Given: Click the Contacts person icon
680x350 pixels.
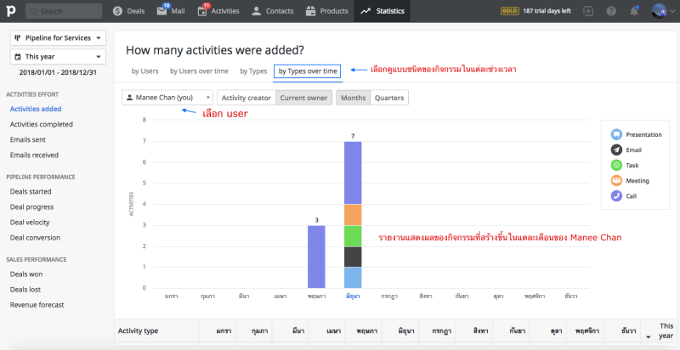Looking at the screenshot, I should pos(257,11).
